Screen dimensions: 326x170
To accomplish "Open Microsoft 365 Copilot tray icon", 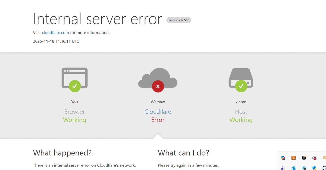I will 283,158.
